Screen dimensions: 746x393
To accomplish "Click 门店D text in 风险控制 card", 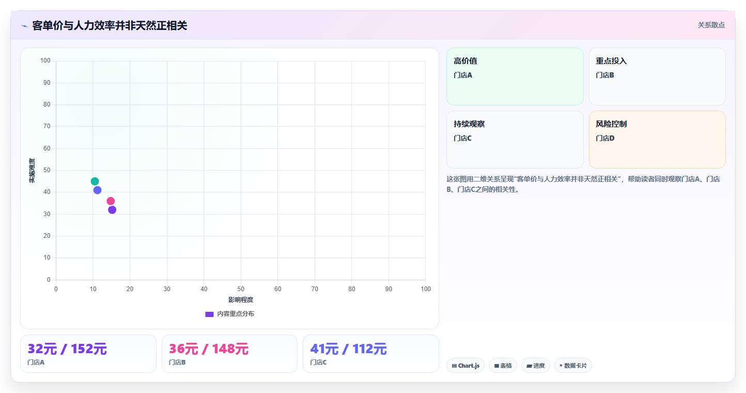I will click(x=605, y=138).
